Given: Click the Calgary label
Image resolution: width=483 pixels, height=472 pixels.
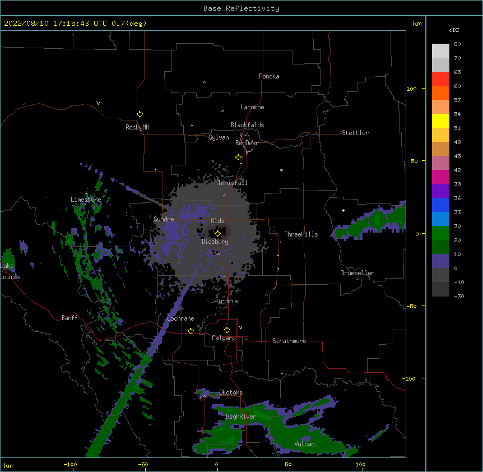Looking at the screenshot, I should click(224, 338).
